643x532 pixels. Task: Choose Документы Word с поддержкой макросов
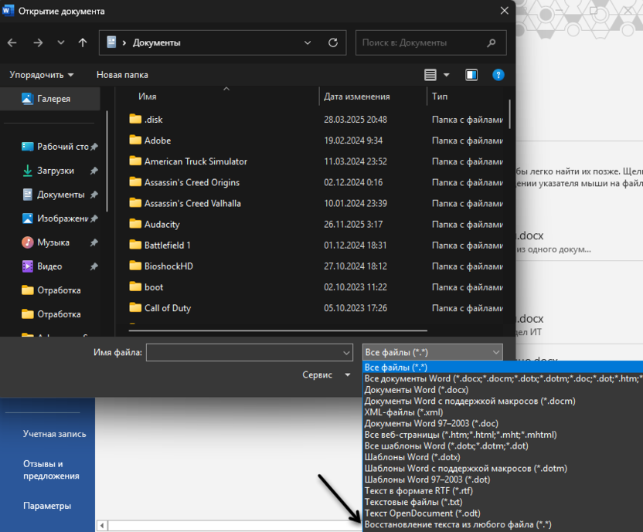click(503, 402)
